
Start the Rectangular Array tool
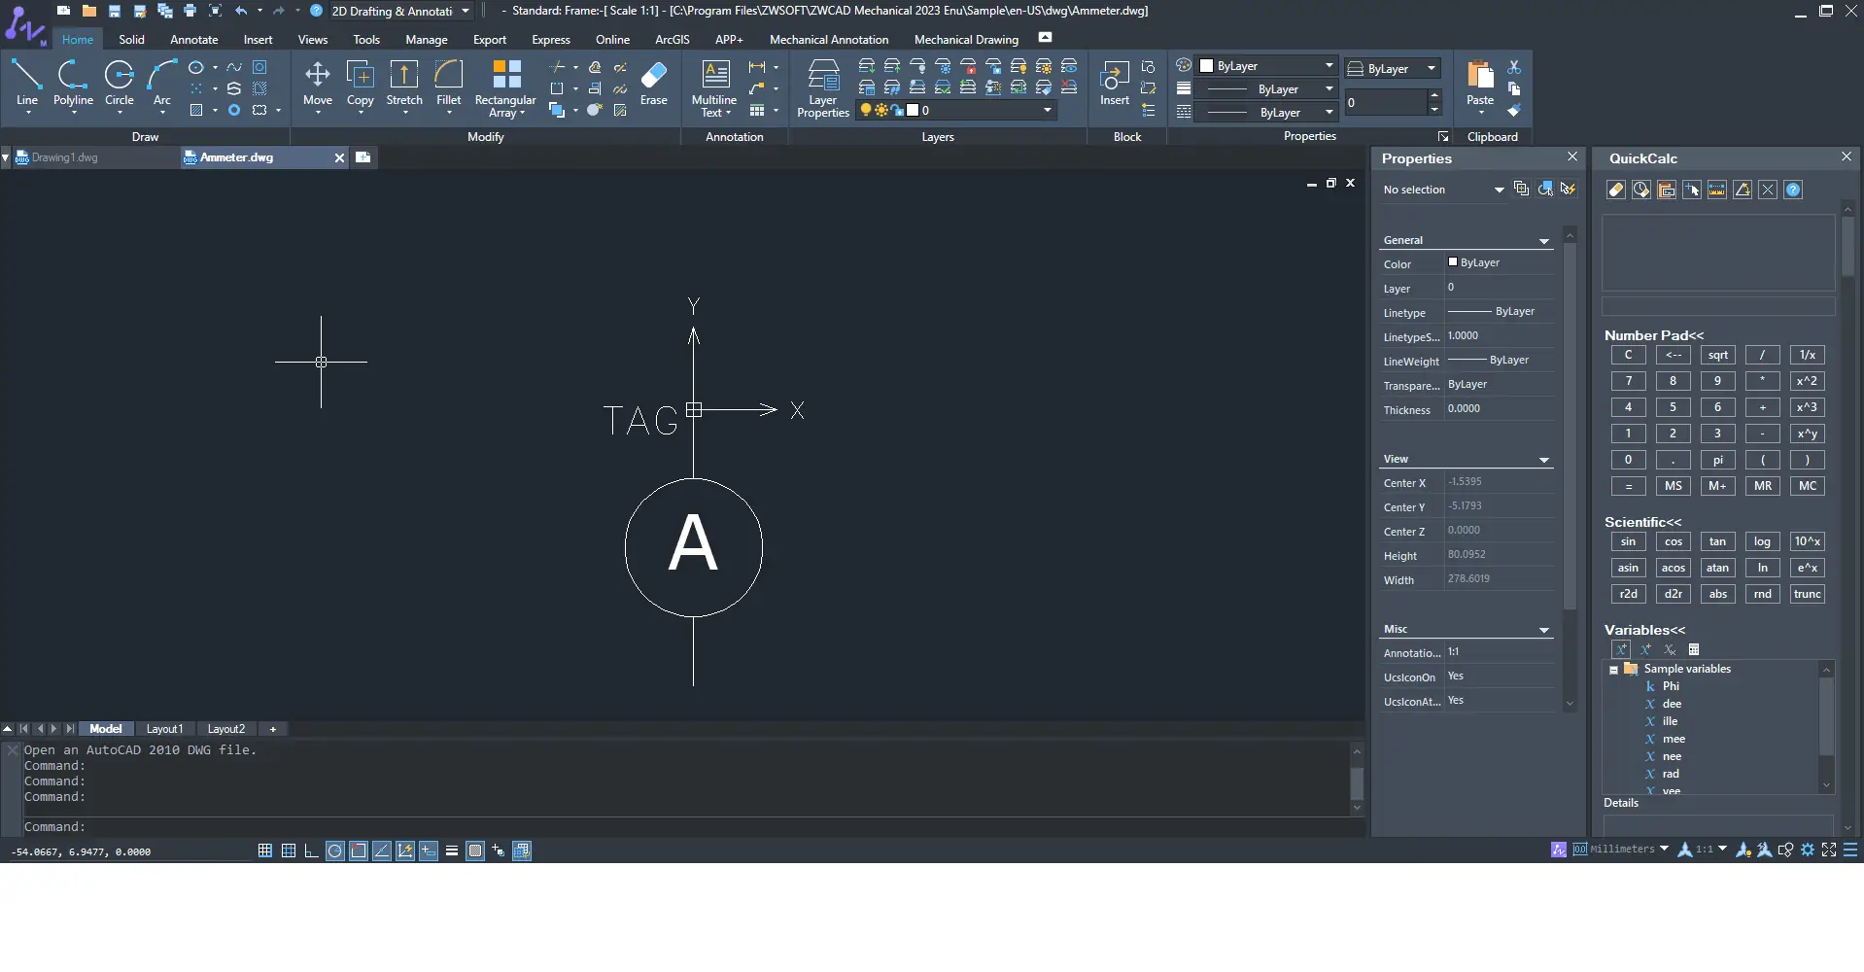505,87
